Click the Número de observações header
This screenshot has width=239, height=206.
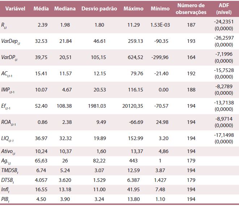point(191,9)
